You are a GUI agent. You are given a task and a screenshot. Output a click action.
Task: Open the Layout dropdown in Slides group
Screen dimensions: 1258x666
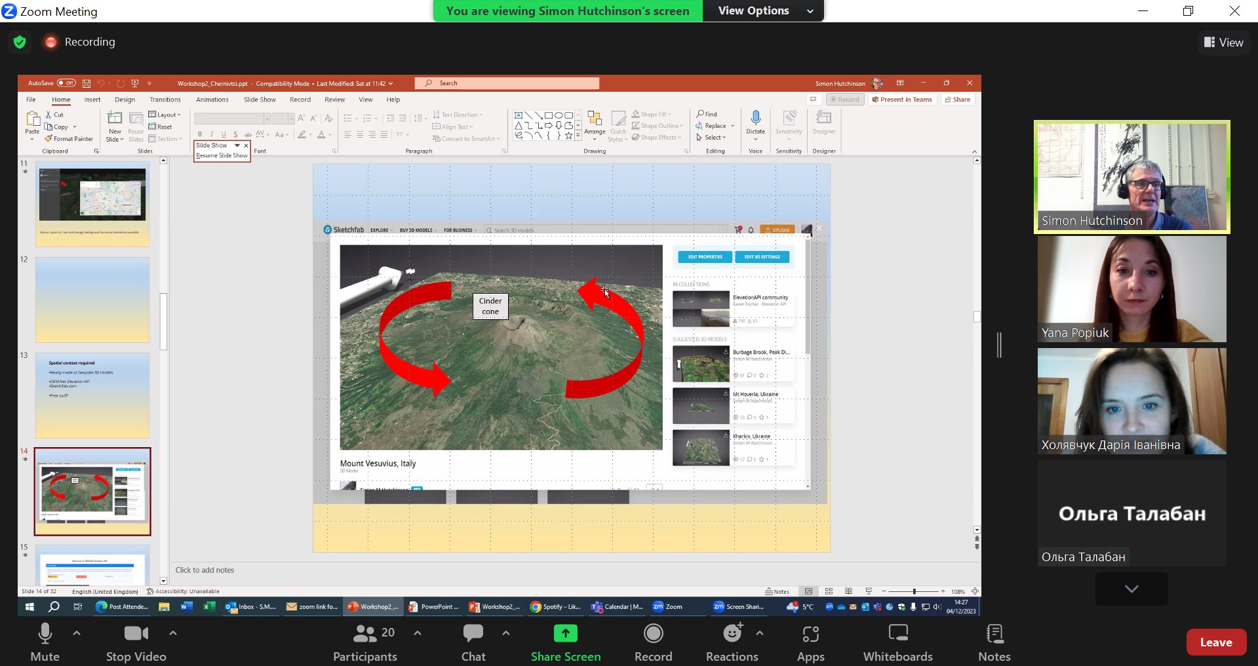pos(165,115)
